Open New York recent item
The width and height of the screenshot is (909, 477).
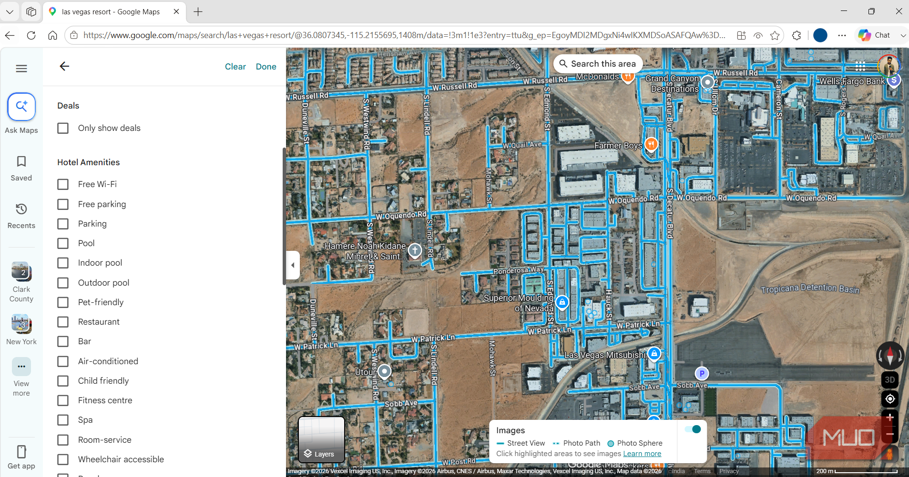click(x=21, y=330)
